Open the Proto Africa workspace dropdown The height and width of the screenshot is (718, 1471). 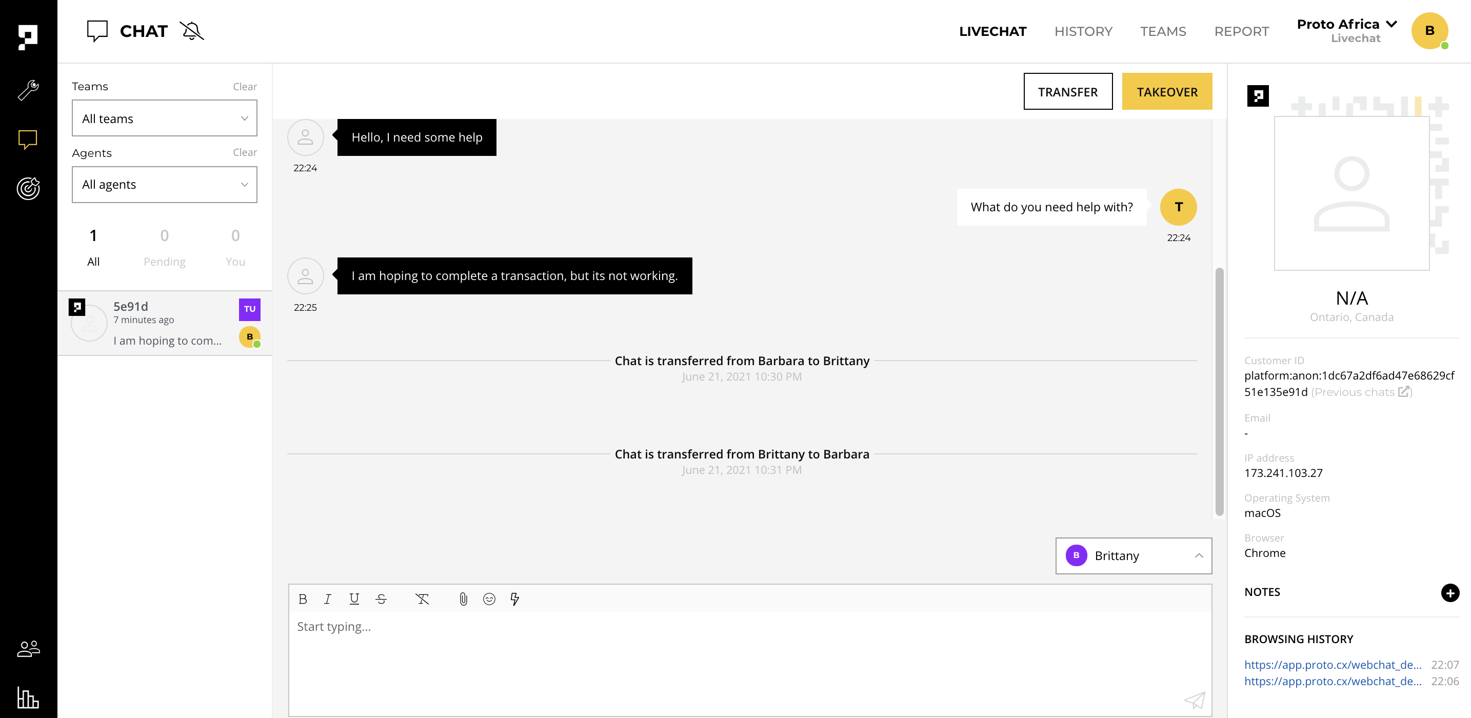point(1346,31)
